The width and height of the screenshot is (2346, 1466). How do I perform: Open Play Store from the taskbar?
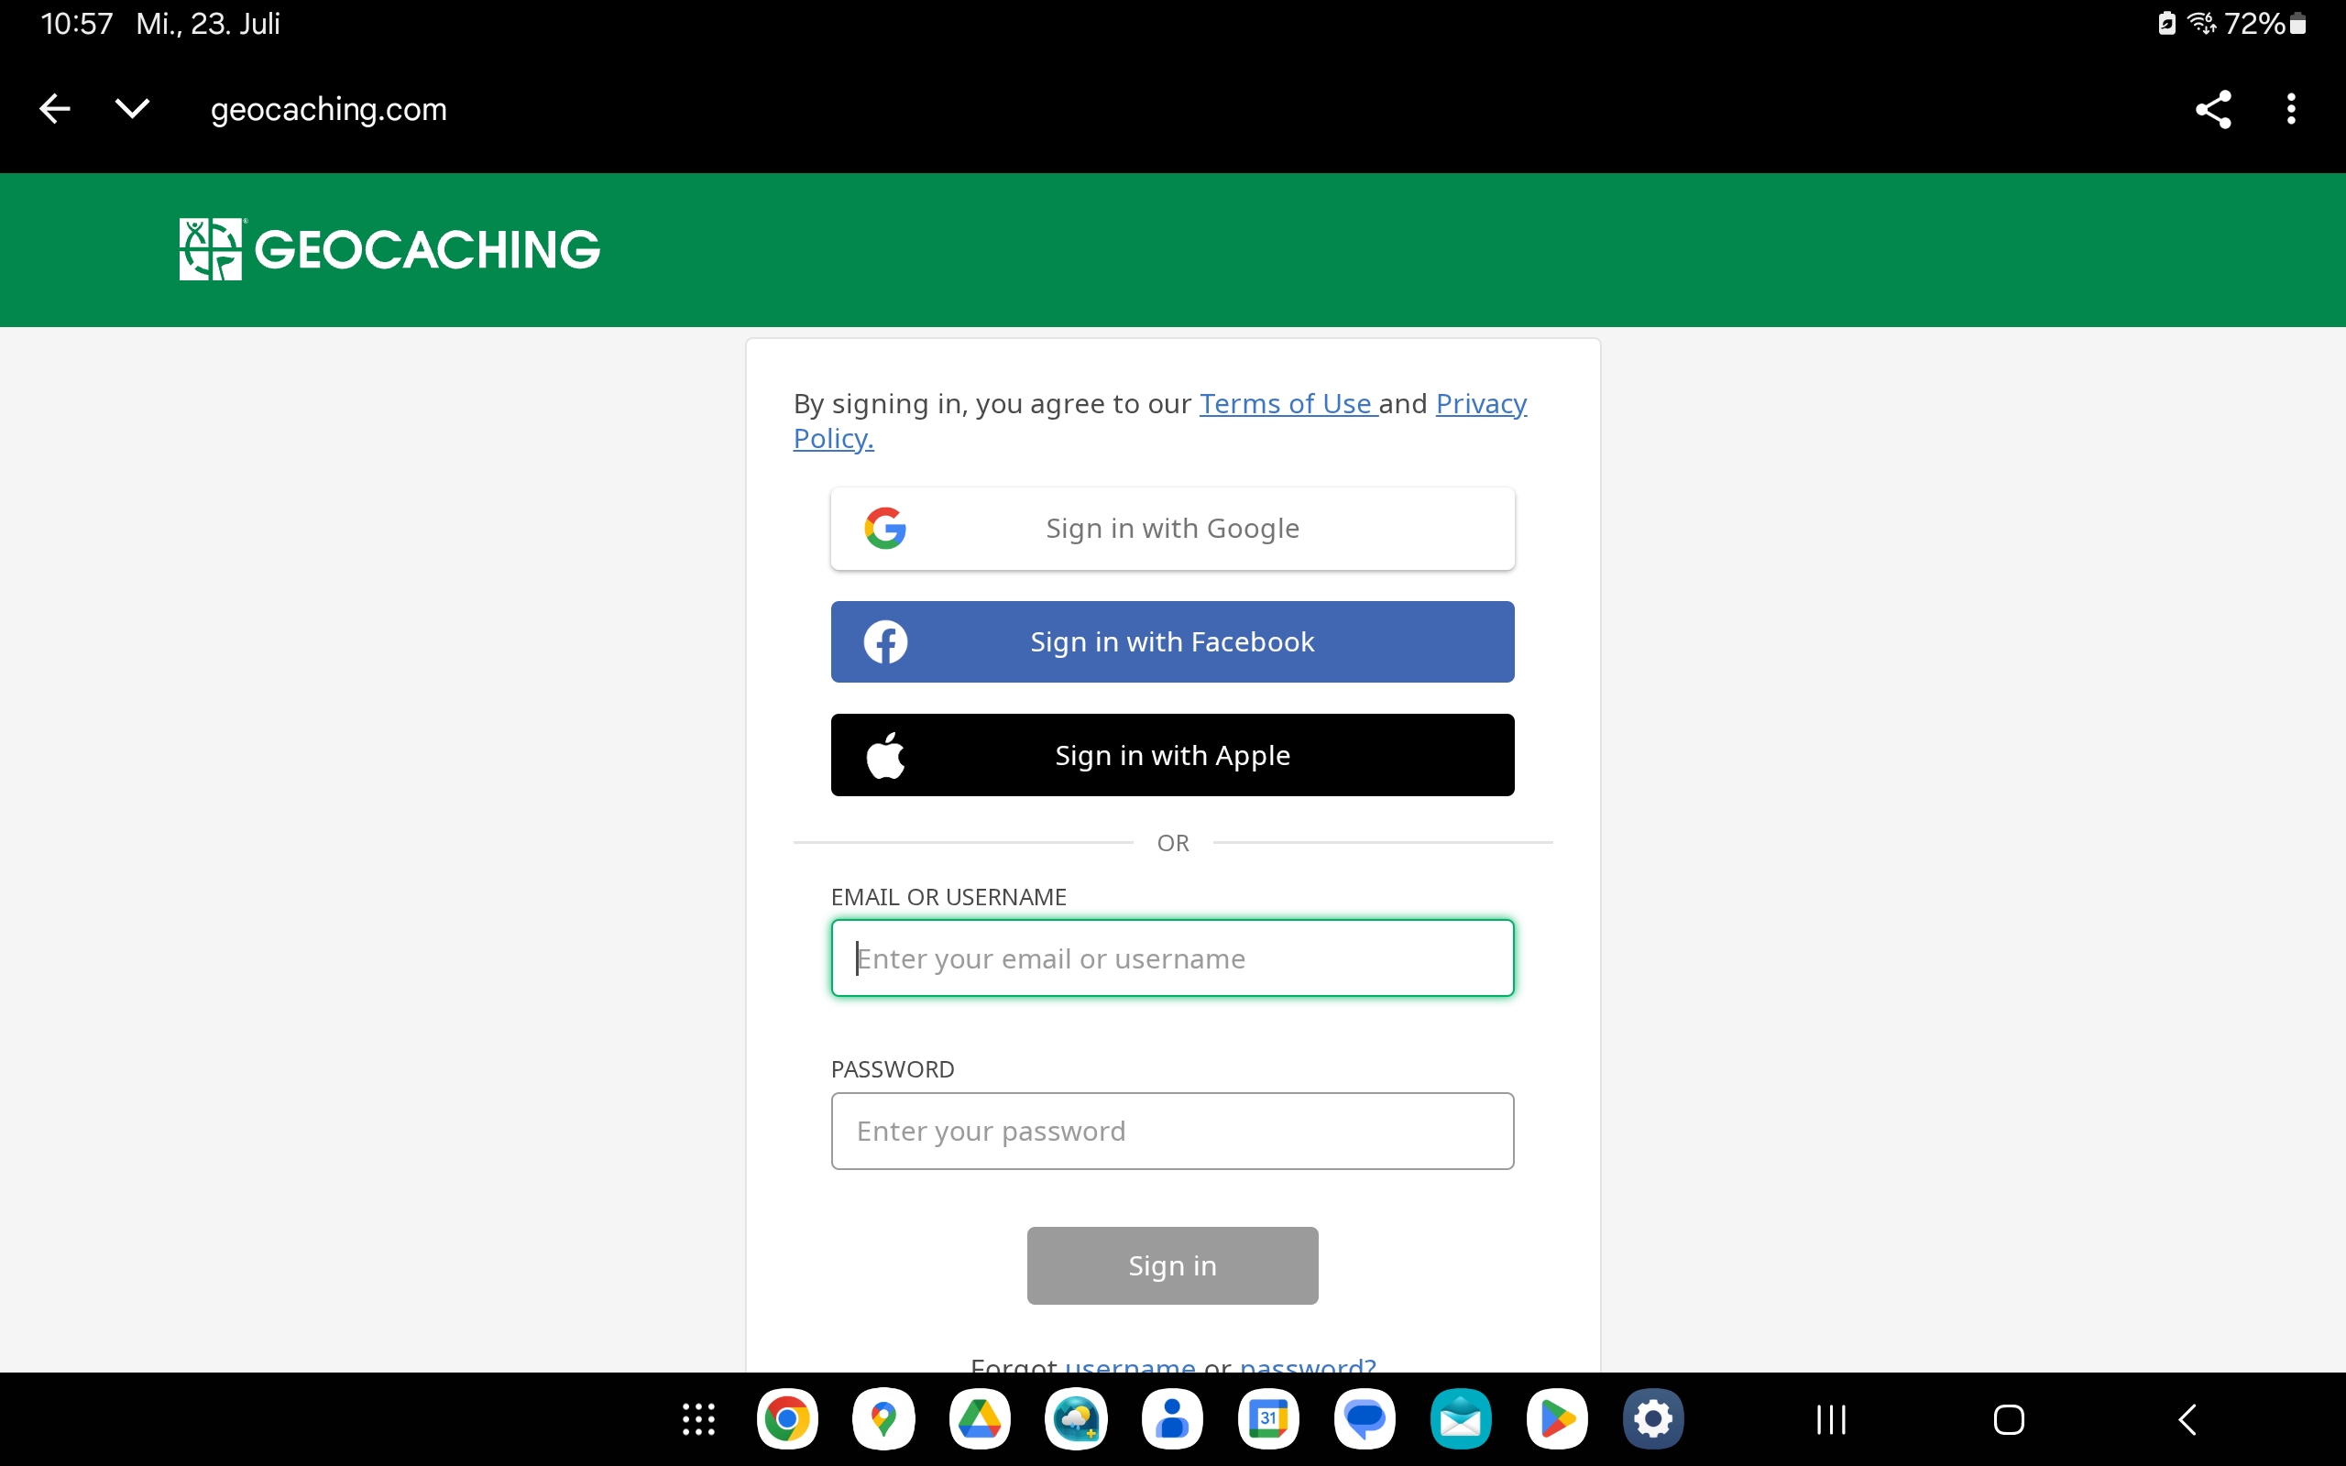pos(1557,1419)
